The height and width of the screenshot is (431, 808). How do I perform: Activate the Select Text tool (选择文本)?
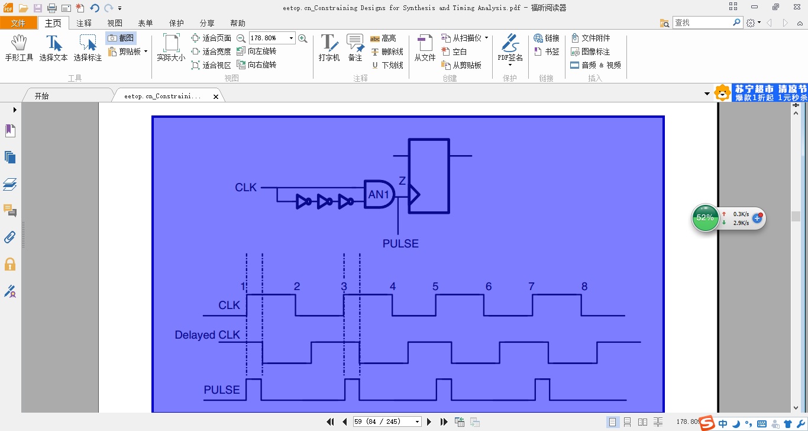(53, 47)
